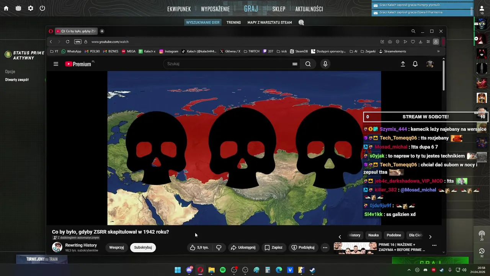Image resolution: width=490 pixels, height=276 pixels.
Task: Click the YouTube upload create icon
Action: 403,64
